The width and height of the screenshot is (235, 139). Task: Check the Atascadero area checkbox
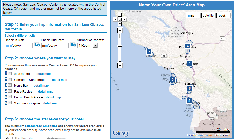tap(10, 73)
